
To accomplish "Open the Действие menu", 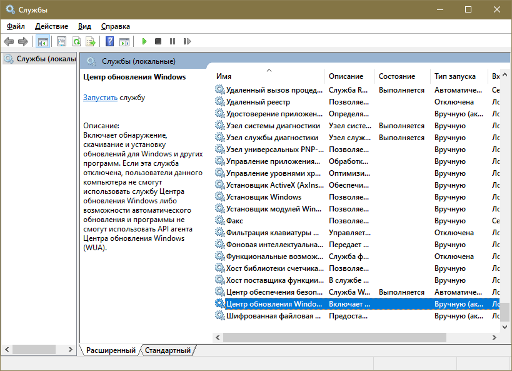I will pos(51,26).
